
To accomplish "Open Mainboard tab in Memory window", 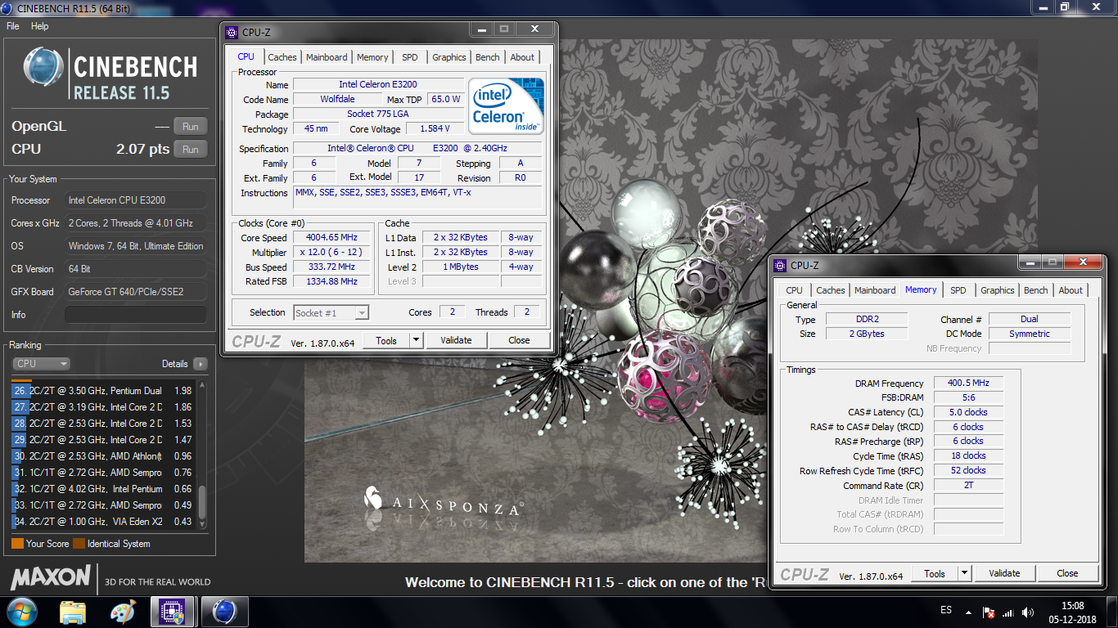I will (x=875, y=290).
